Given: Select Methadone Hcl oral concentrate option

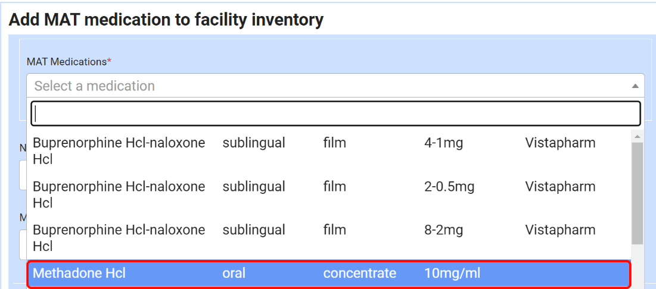Looking at the screenshot, I should pyautogui.click(x=79, y=274).
